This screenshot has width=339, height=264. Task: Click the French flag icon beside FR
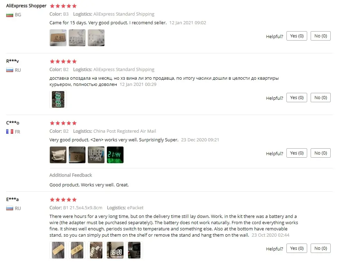point(10,132)
